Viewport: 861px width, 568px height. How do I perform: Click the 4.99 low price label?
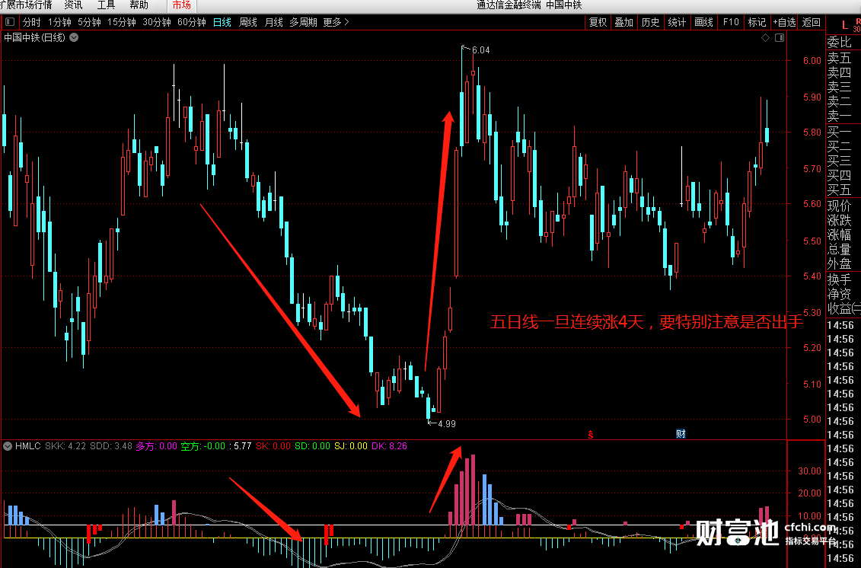[446, 423]
